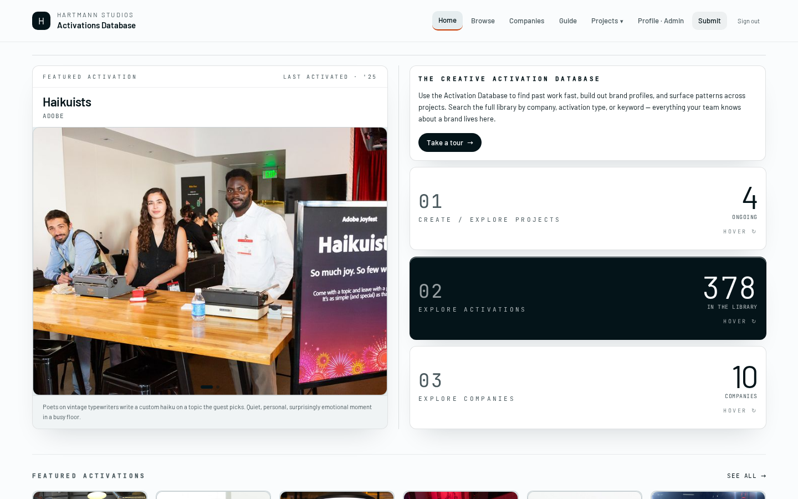Open the Create / Explore Projects card
This screenshot has width=798, height=499.
tap(587, 208)
